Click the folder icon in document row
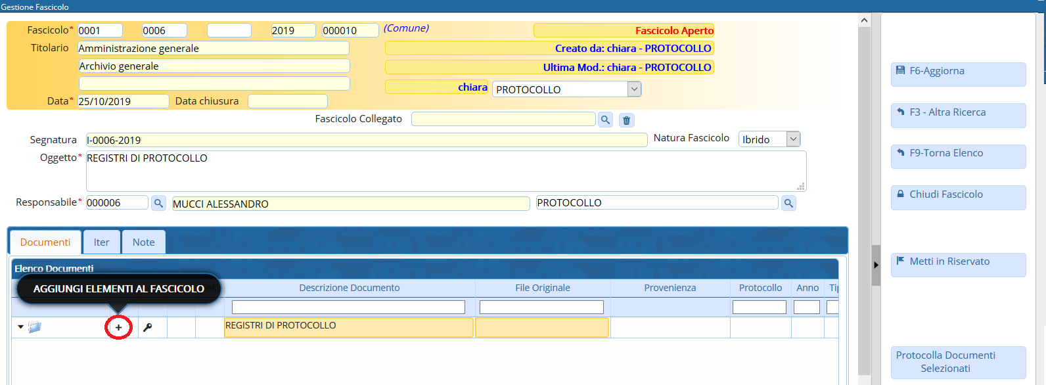The height and width of the screenshot is (385, 1046). [x=35, y=327]
